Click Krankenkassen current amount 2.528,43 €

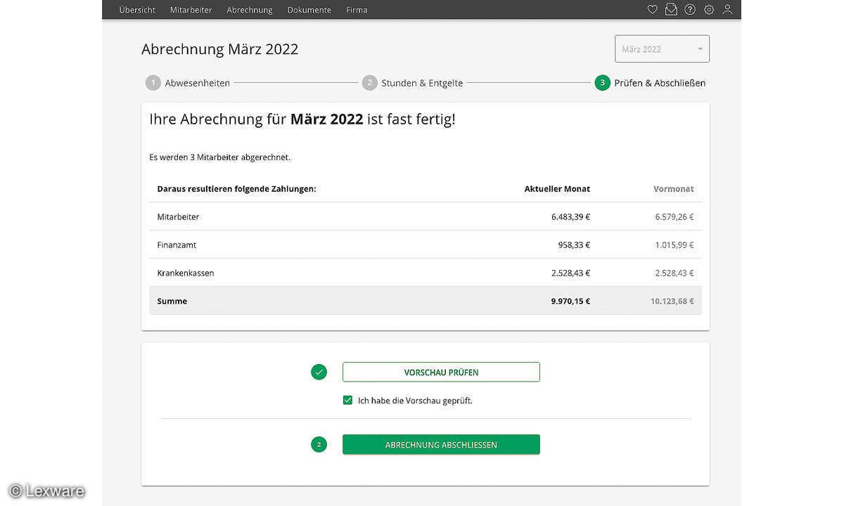570,273
